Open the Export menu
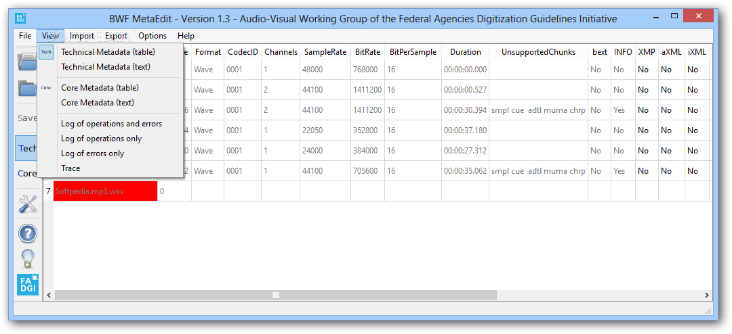732x334 pixels. [x=117, y=36]
